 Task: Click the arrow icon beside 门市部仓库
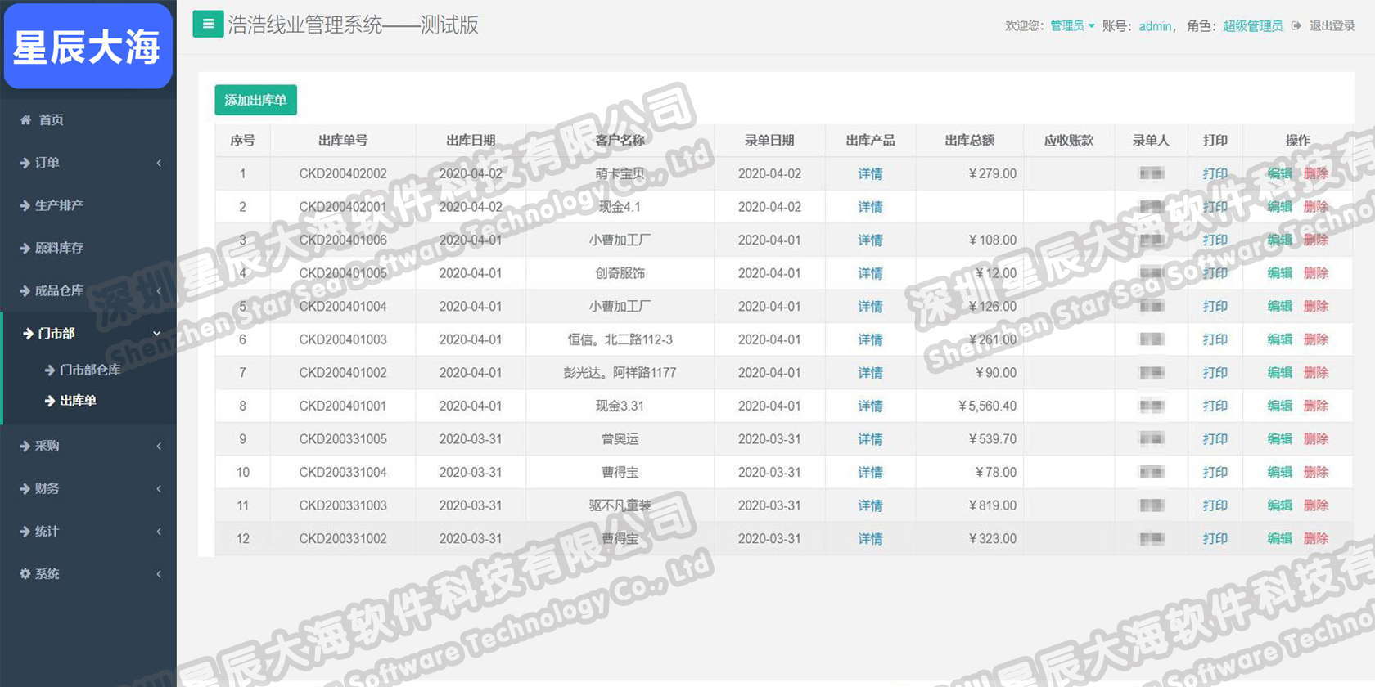pyautogui.click(x=50, y=370)
